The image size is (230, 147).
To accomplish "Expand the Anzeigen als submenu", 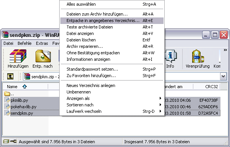I will tap(160, 98).
